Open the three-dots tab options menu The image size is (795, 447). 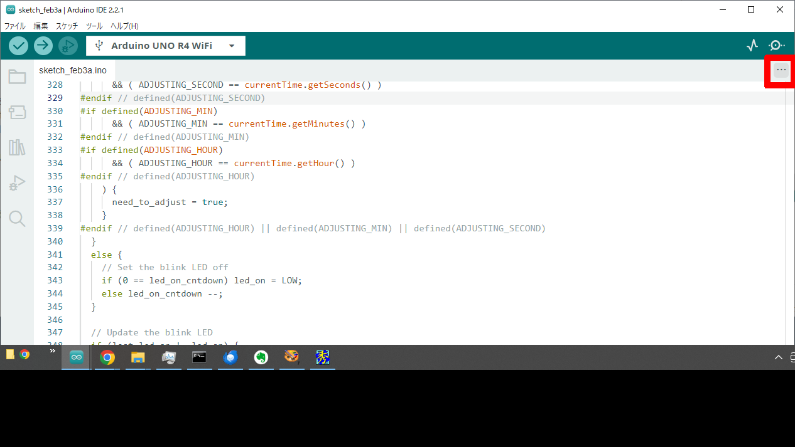click(x=781, y=70)
